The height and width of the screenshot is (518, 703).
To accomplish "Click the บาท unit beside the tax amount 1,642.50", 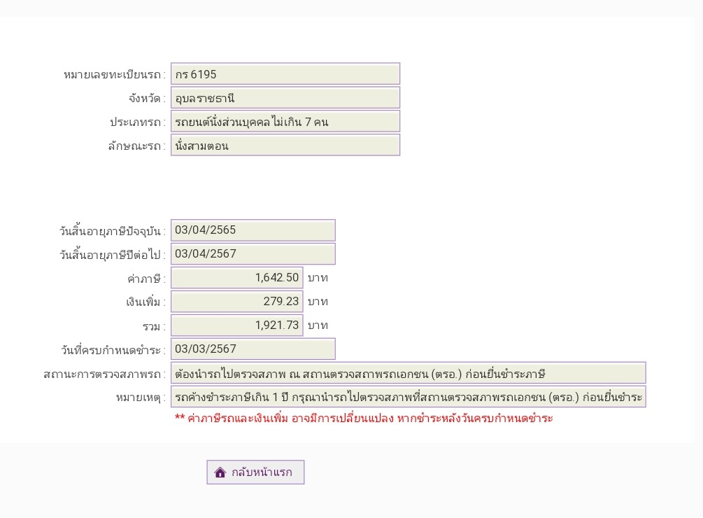I will tap(318, 278).
